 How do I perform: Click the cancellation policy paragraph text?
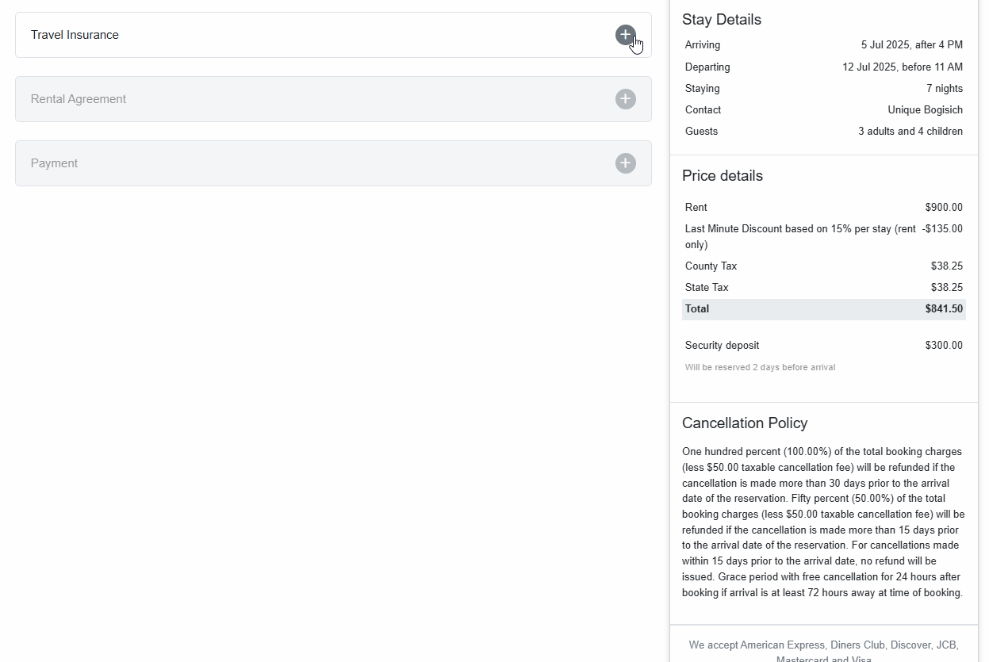click(823, 522)
